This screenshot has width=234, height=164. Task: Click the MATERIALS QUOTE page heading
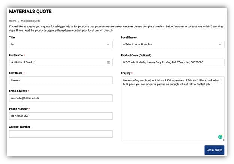tap(30, 11)
